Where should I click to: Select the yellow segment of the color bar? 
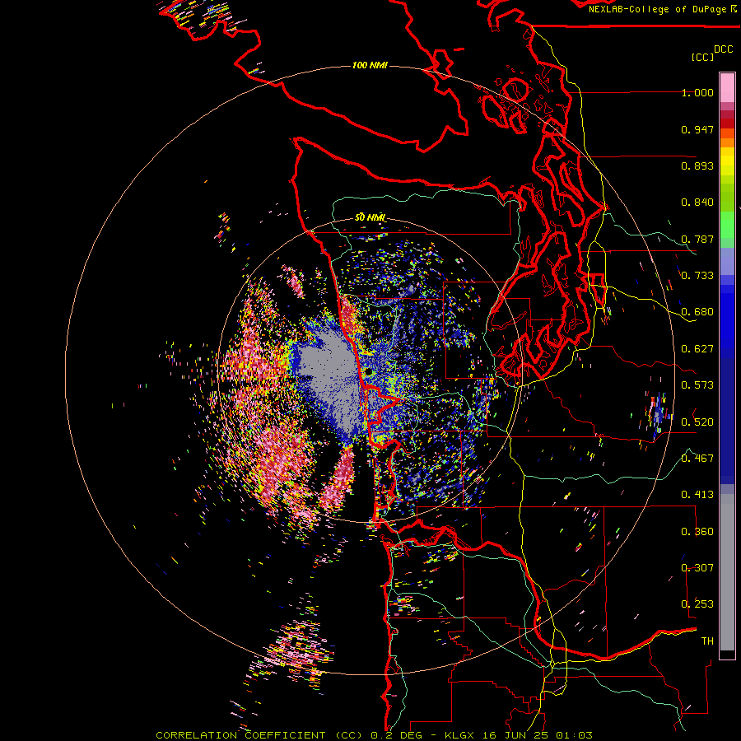727,161
